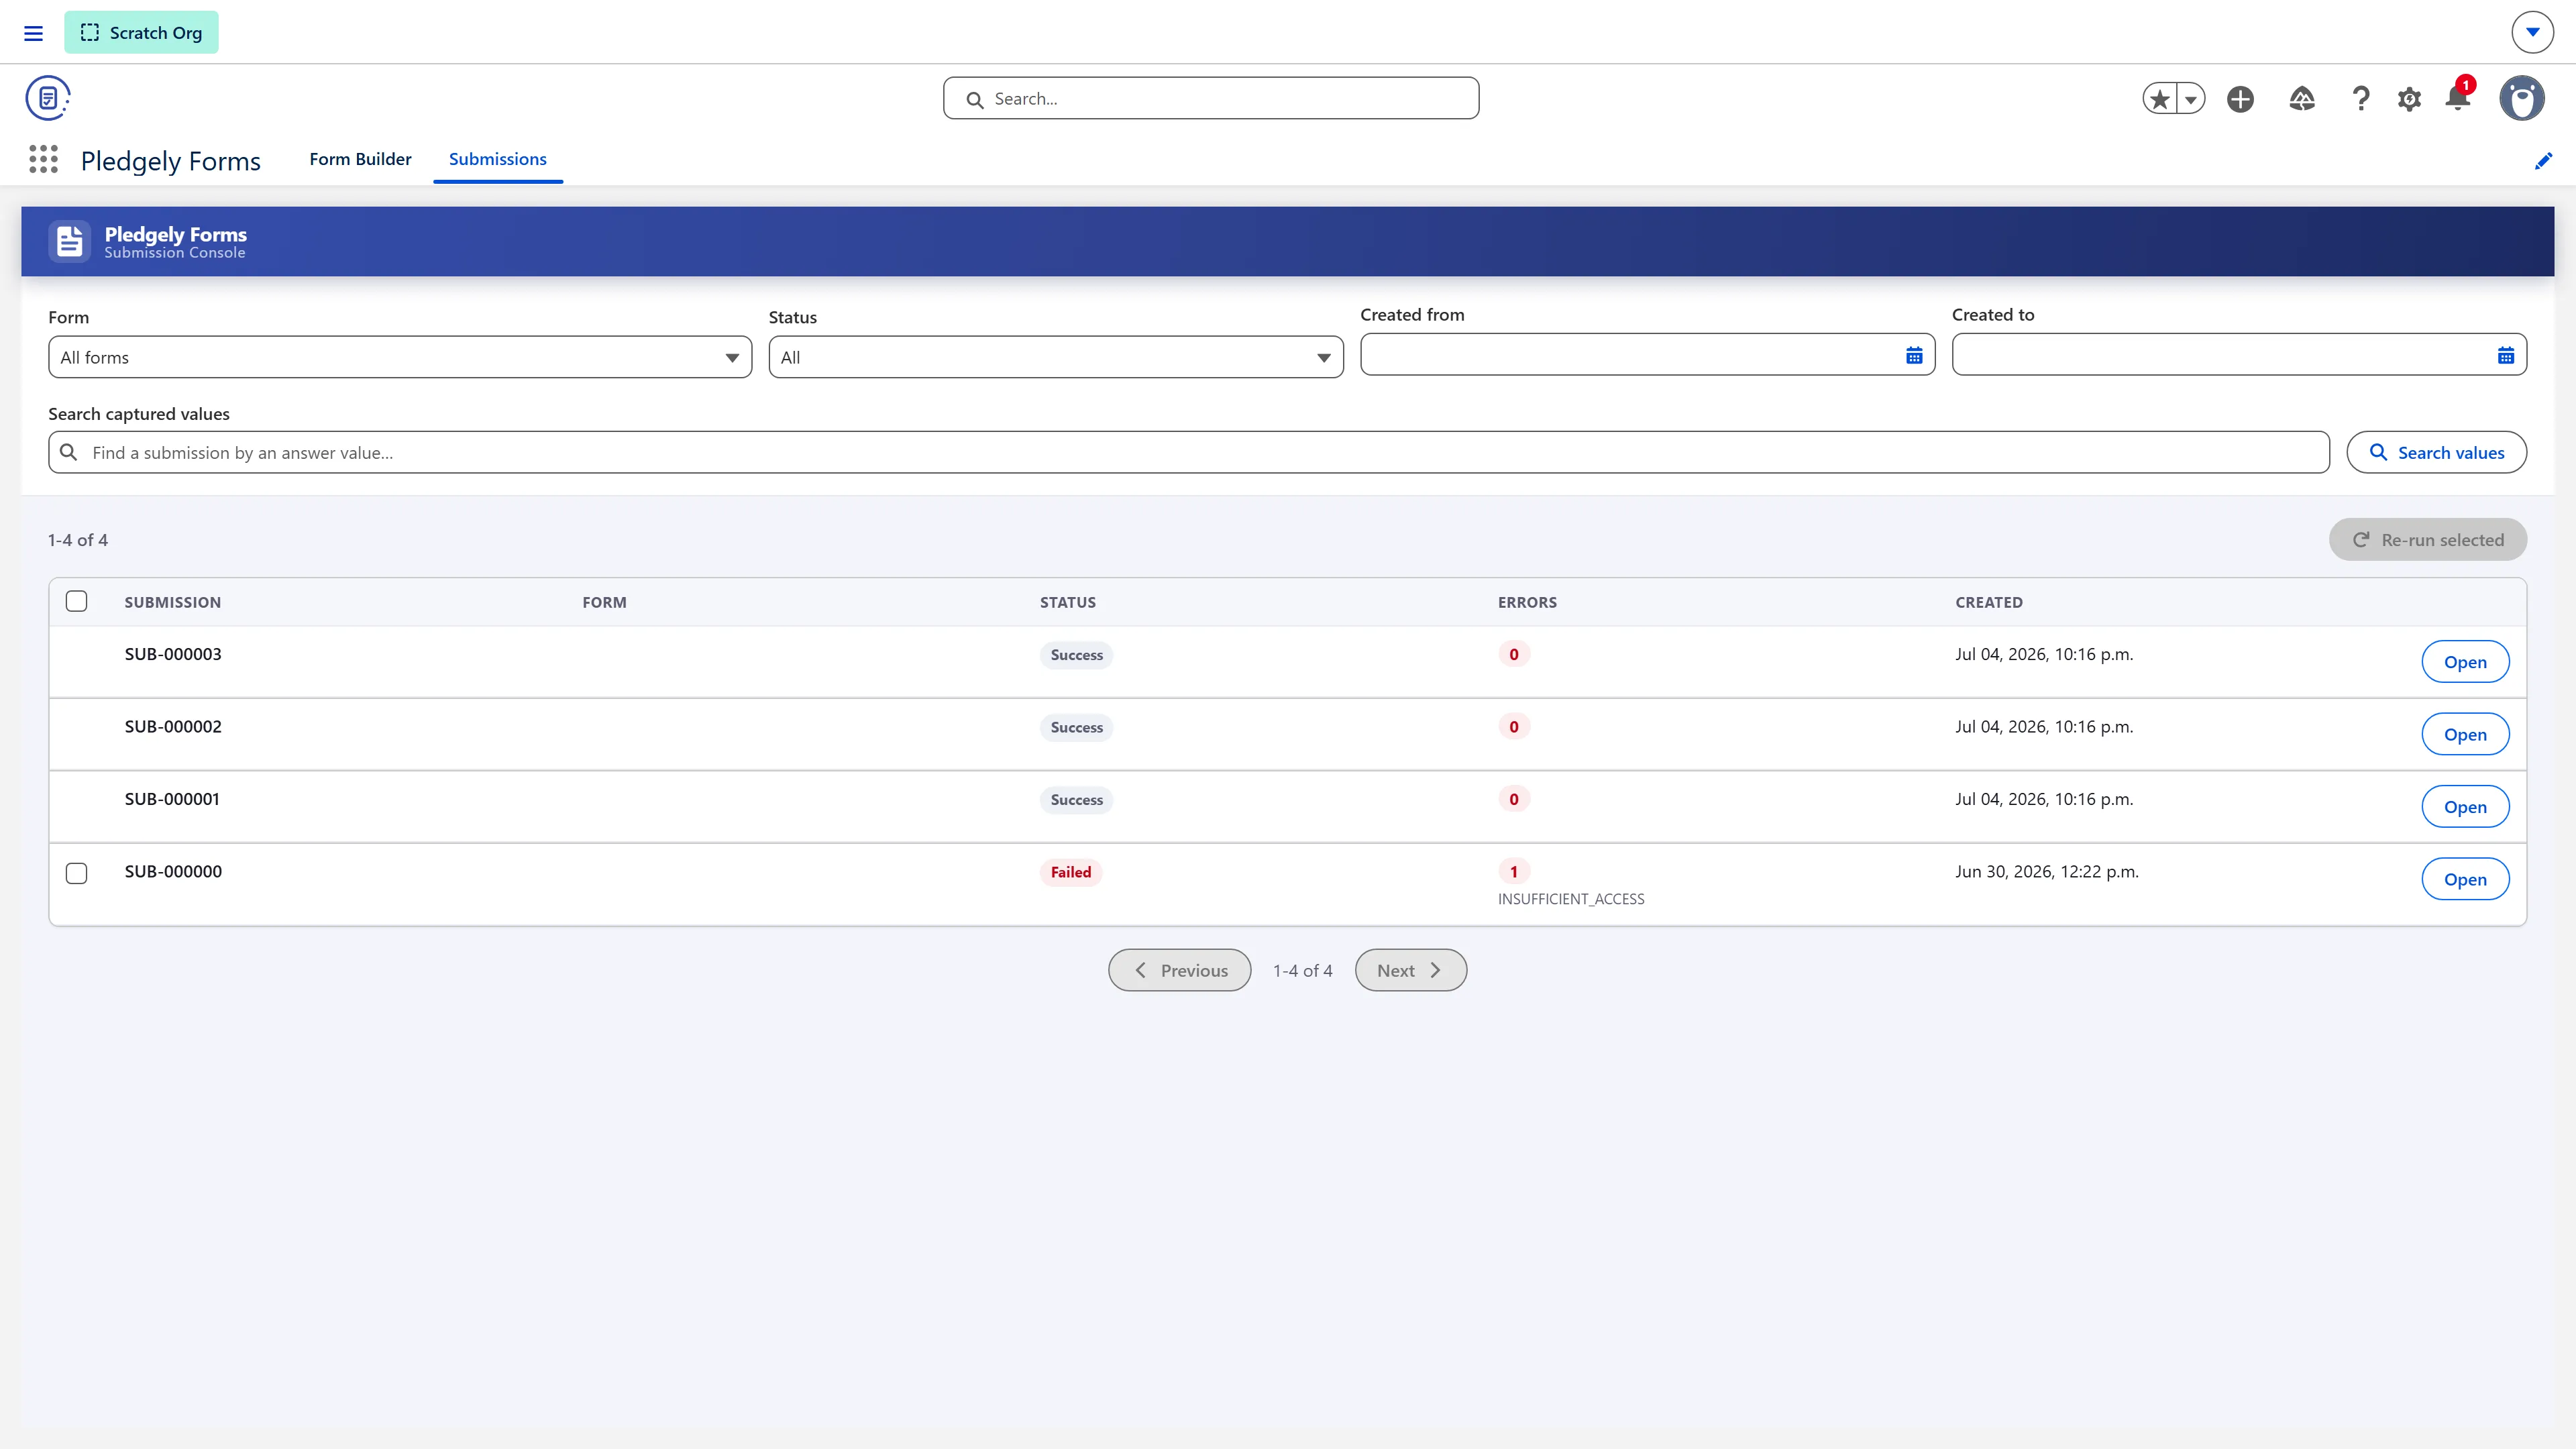The height and width of the screenshot is (1449, 2576).
Task: Open submission SUB-000001
Action: [2465, 807]
